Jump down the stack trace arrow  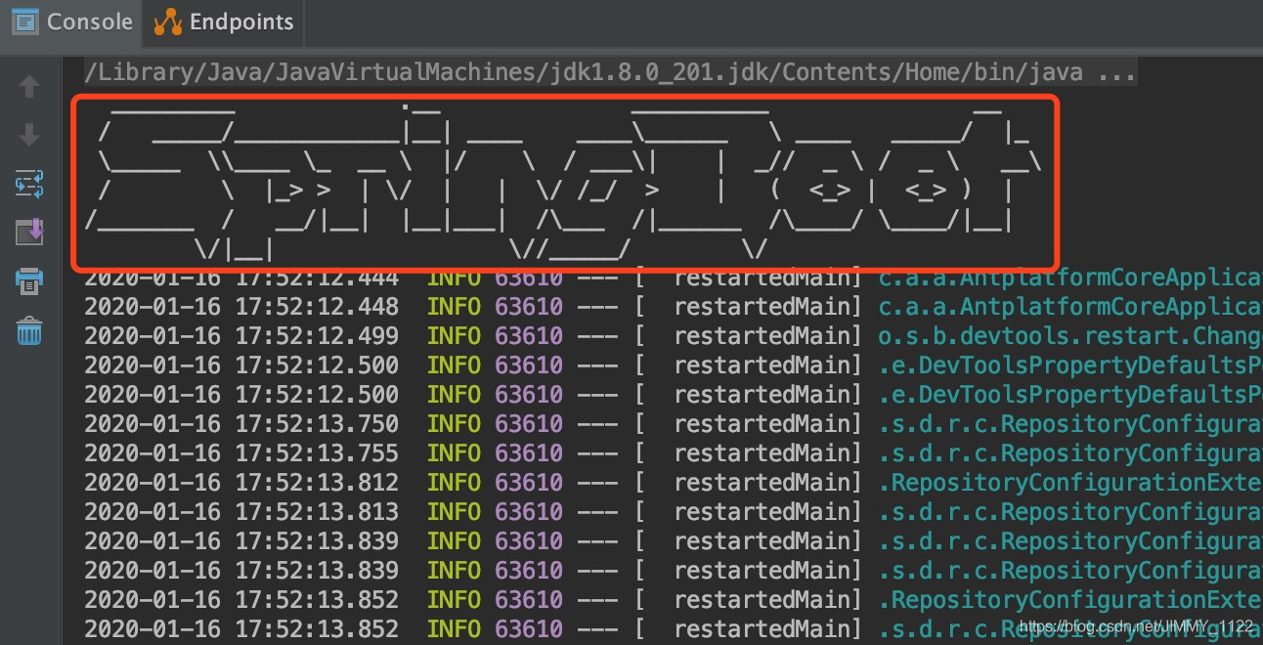pos(29,135)
